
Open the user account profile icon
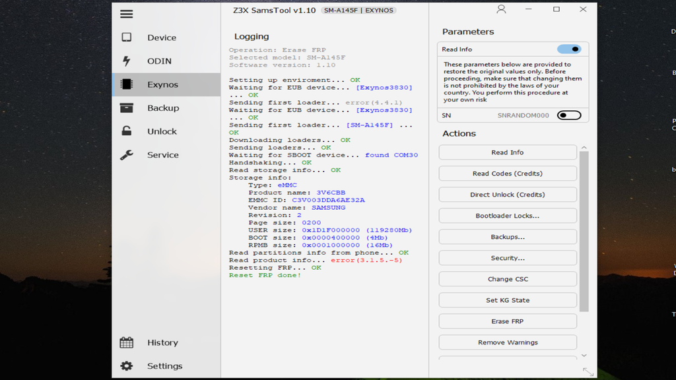tap(501, 9)
